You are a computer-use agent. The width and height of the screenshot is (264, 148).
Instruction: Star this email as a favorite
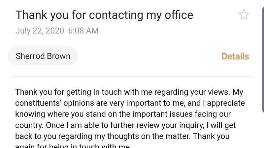[x=244, y=15]
